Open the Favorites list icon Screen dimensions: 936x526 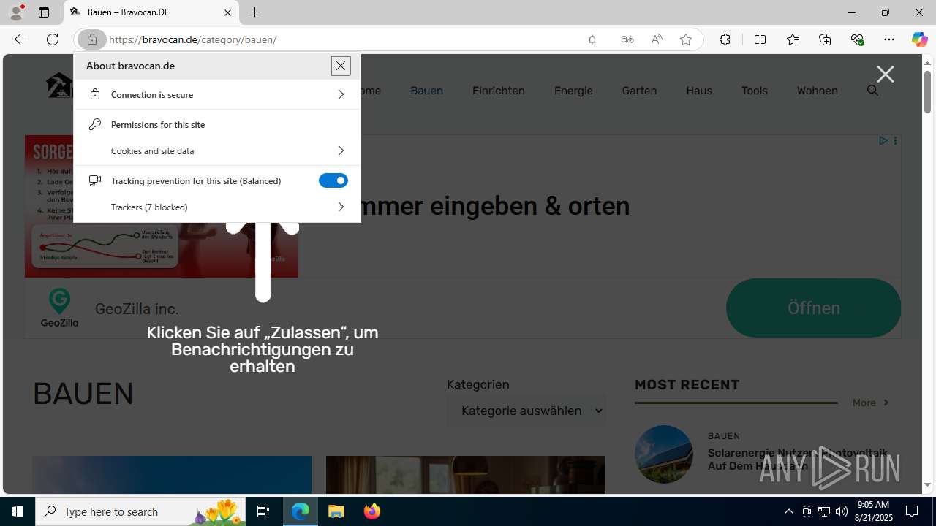pyautogui.click(x=793, y=39)
